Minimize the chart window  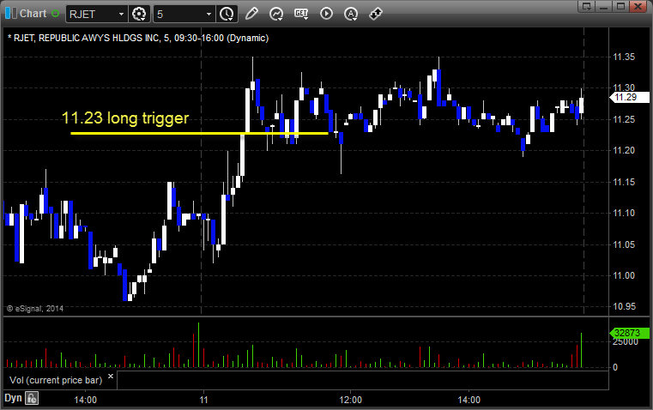coord(604,6)
